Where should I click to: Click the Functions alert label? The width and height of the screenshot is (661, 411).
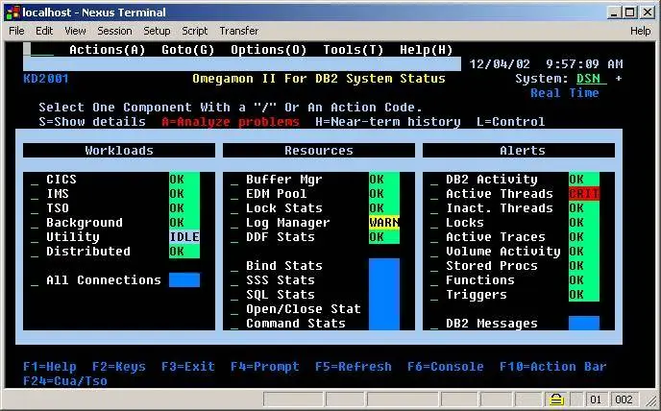point(480,279)
